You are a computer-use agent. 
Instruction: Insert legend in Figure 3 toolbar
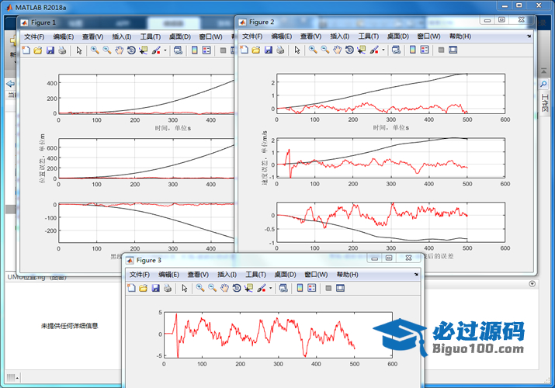click(311, 288)
